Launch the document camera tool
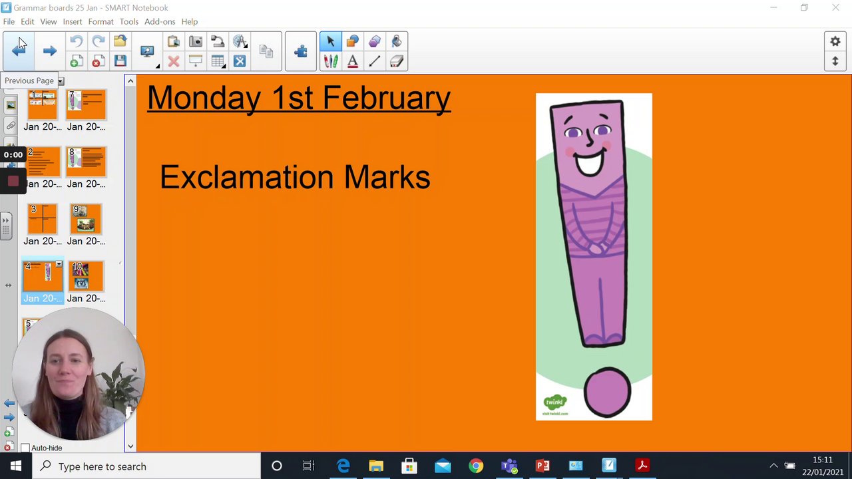 [x=218, y=41]
